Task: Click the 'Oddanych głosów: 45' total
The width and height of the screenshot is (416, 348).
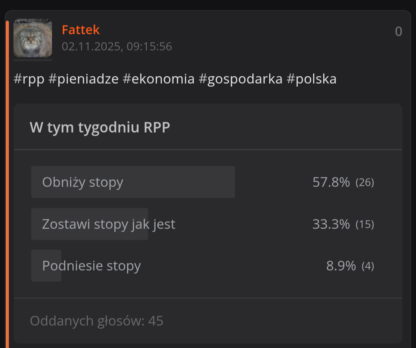Action: coord(97,321)
